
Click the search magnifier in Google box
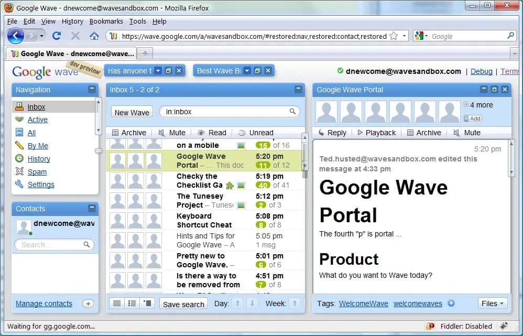pos(510,35)
